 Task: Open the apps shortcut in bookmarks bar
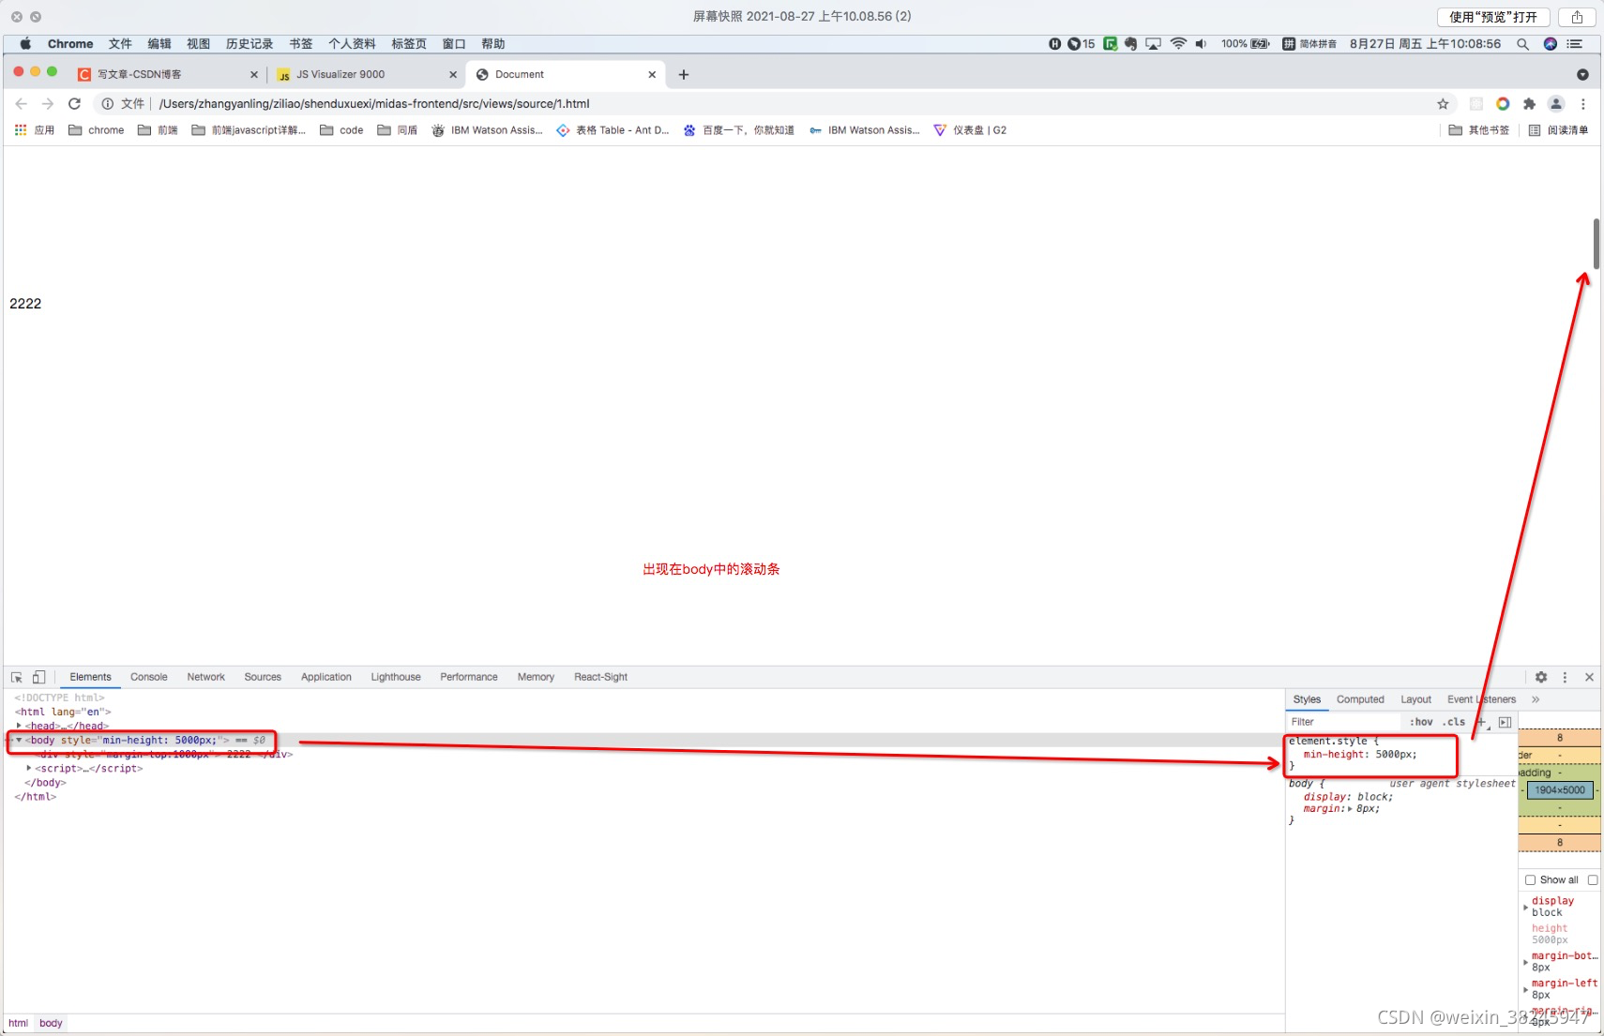coord(35,130)
